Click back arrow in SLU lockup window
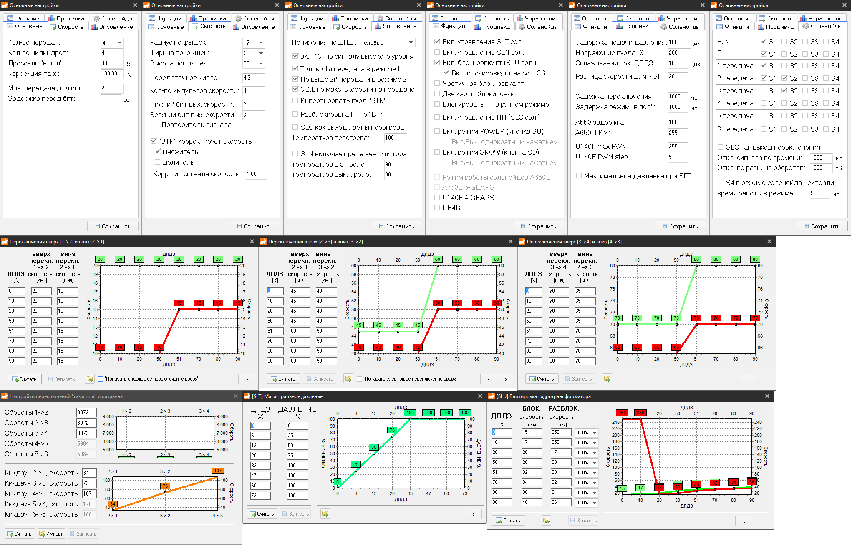This screenshot has height=546, width=852. click(744, 521)
